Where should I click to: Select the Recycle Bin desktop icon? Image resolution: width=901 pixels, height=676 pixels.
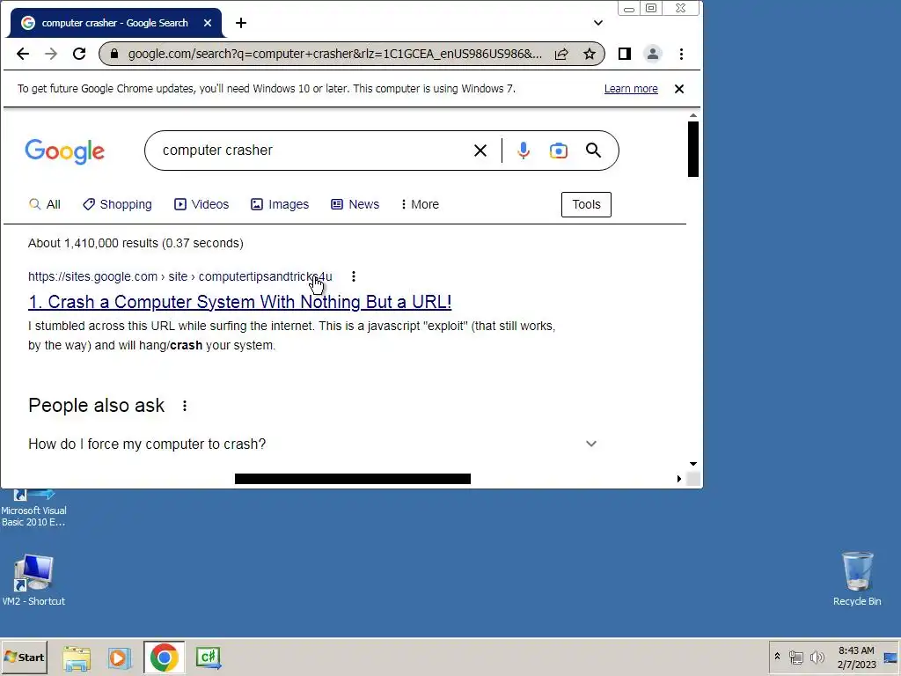[x=857, y=579]
